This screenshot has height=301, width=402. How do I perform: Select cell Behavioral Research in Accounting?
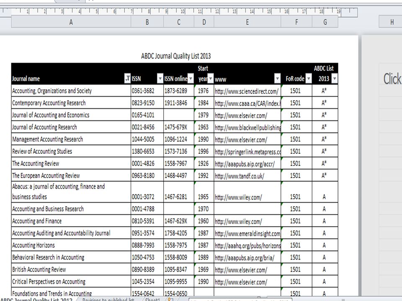tap(71, 257)
